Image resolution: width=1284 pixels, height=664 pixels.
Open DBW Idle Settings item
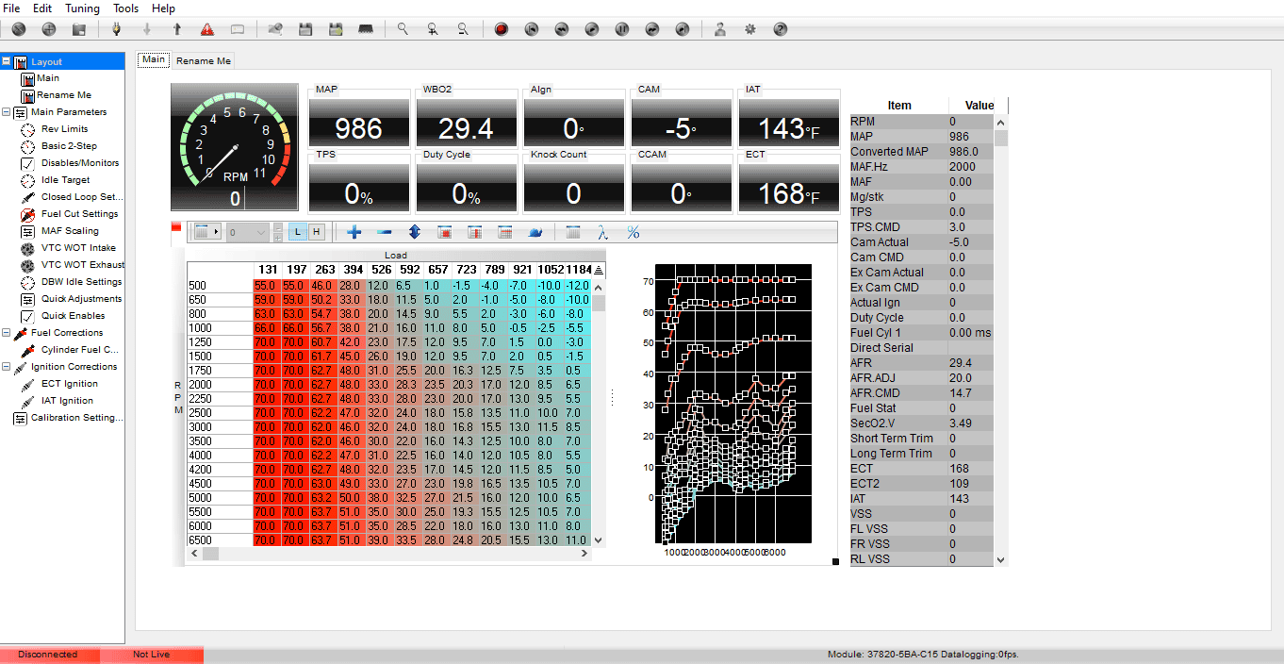81,282
